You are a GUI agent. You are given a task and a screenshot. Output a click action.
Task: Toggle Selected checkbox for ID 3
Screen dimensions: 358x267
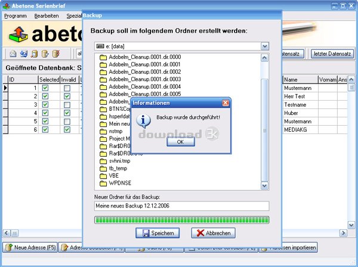click(x=45, y=105)
